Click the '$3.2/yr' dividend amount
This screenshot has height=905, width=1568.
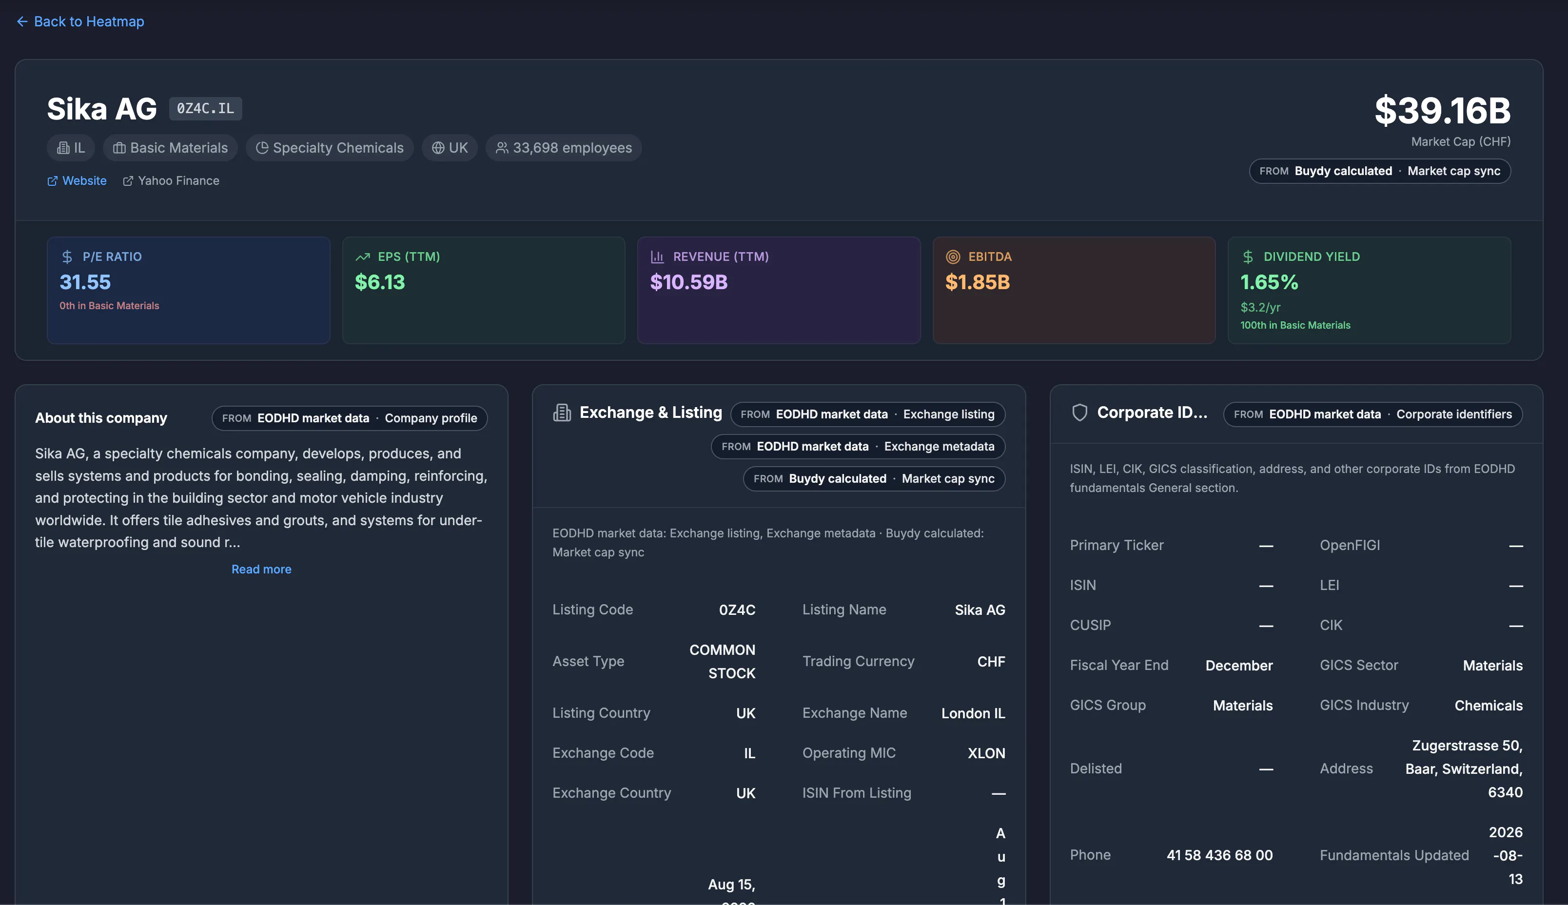[1260, 308]
